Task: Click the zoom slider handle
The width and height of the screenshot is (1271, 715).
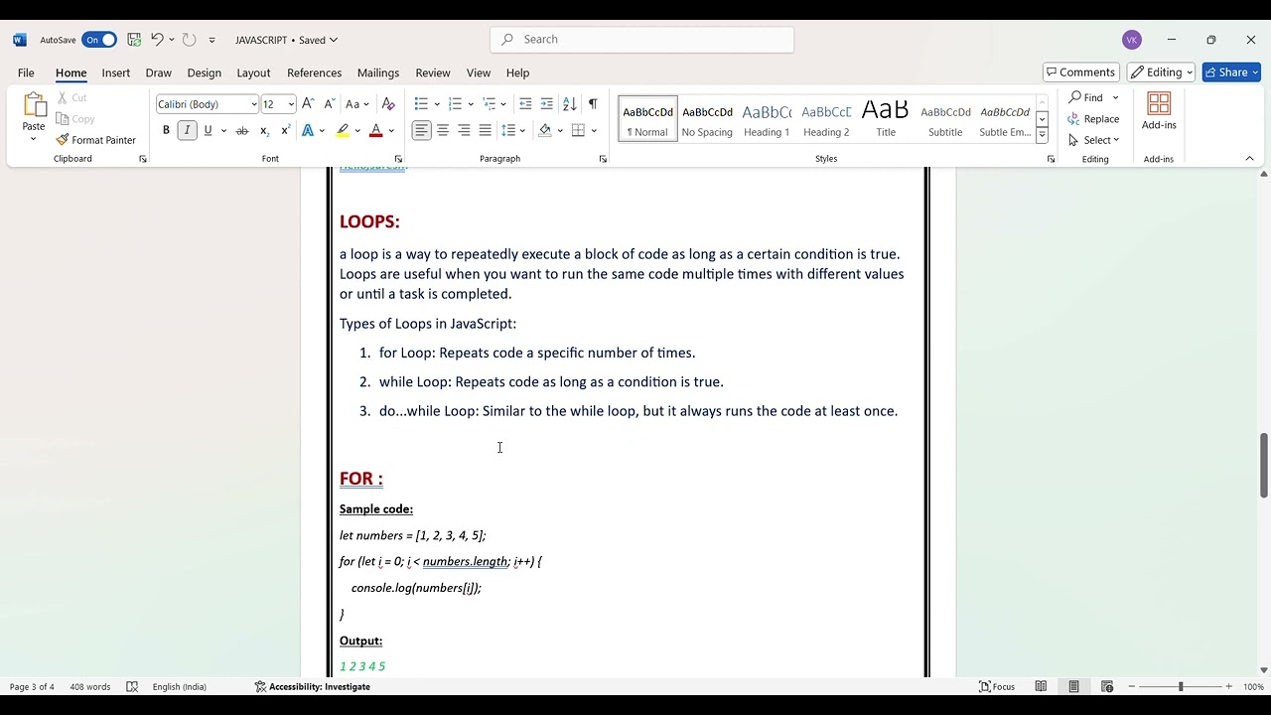Action: point(1181,686)
